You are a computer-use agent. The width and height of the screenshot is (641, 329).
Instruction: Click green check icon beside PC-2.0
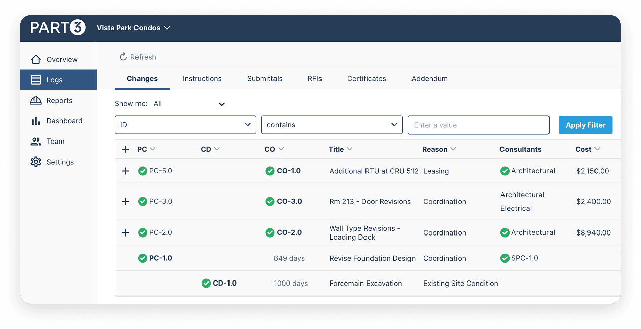(143, 233)
